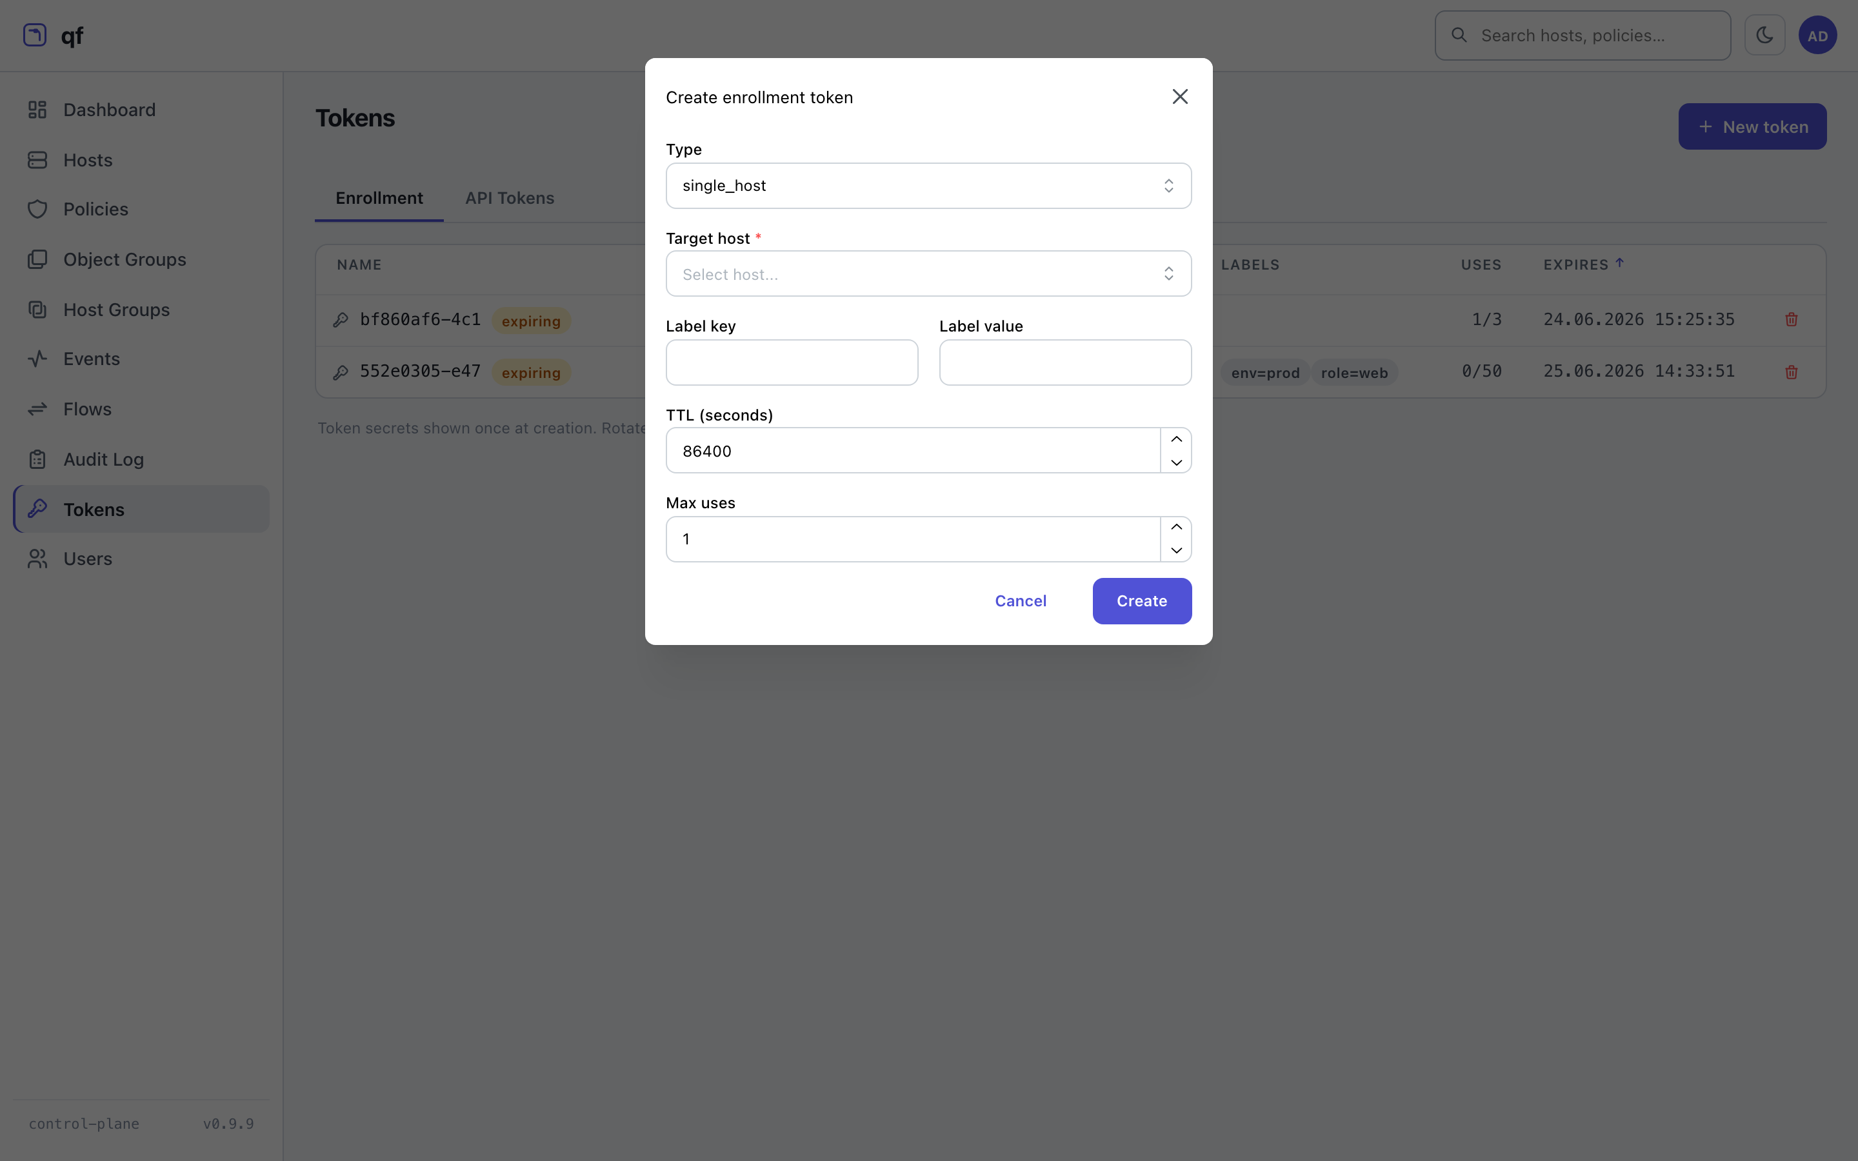Open Users via the people icon
Screen dimensions: 1858x1161
[x=37, y=559]
